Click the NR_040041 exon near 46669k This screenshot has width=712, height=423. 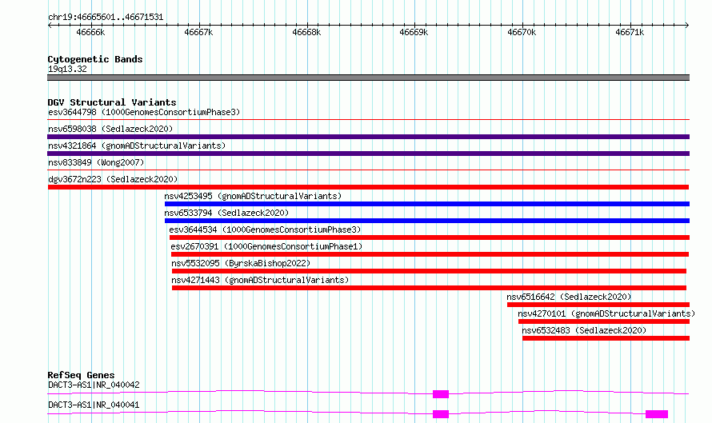(441, 414)
